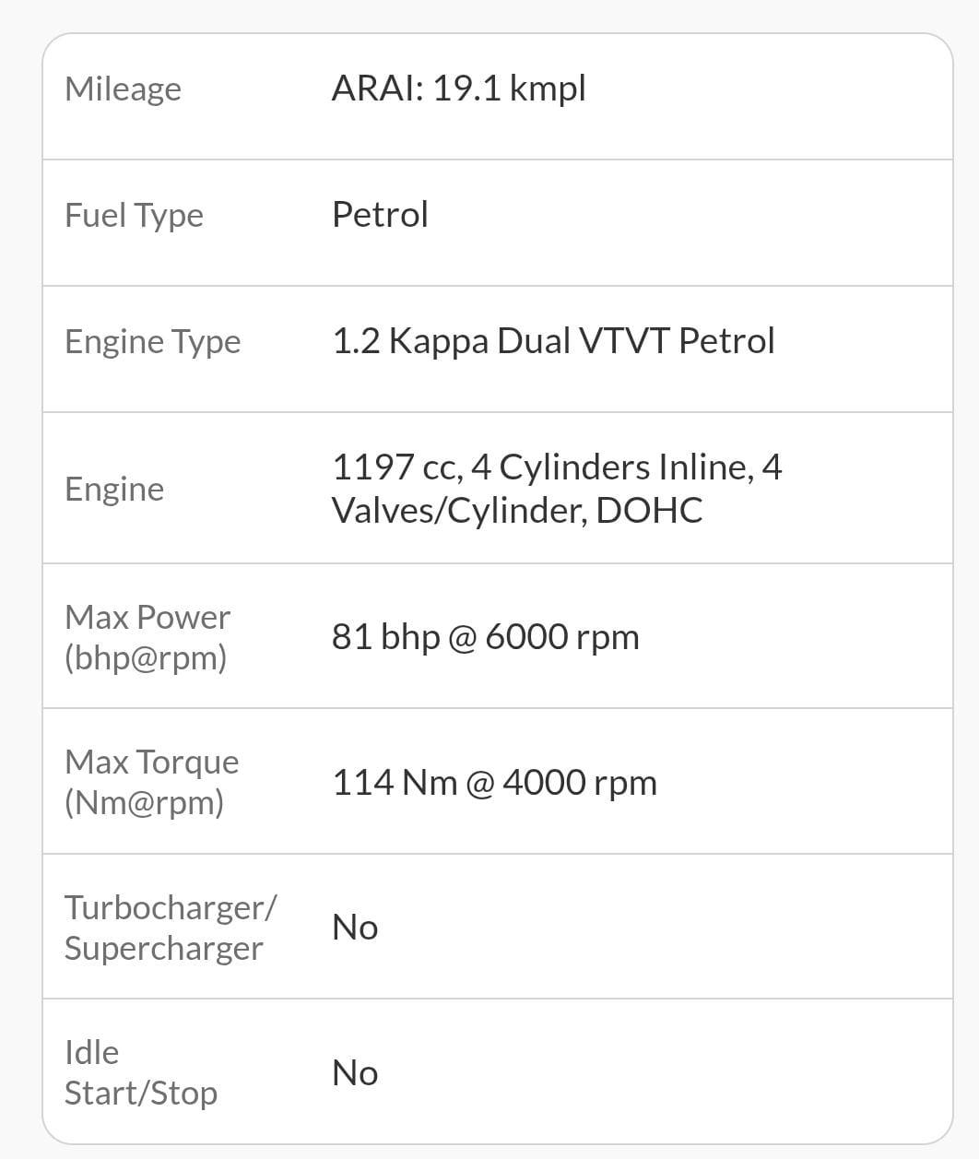Select the Petrol value beside Fuel Type
The image size is (979, 1159).
(x=380, y=215)
